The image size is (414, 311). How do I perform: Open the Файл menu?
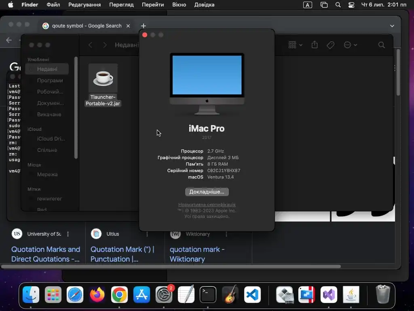(53, 5)
